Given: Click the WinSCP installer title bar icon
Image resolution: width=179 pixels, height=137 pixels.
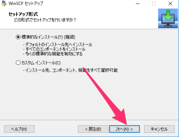Looking at the screenshot, I should click(x=4, y=3).
